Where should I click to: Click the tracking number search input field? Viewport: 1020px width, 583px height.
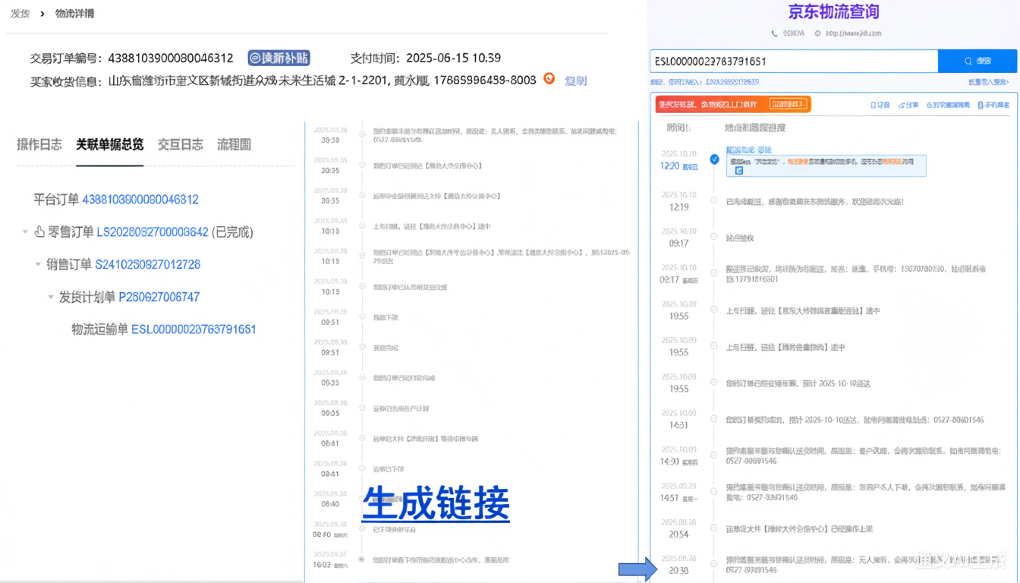(x=793, y=61)
